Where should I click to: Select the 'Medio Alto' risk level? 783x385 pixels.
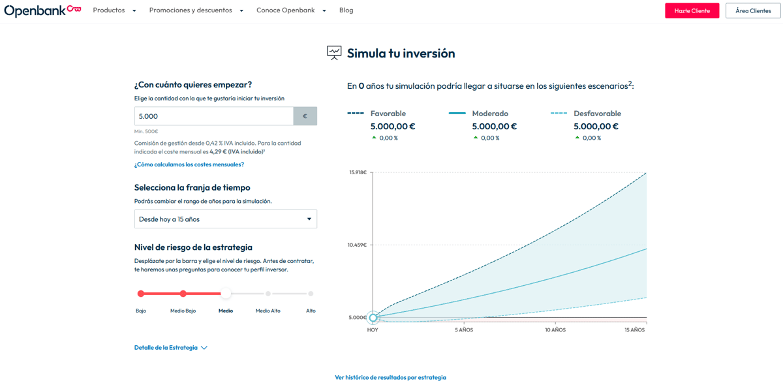coord(268,294)
